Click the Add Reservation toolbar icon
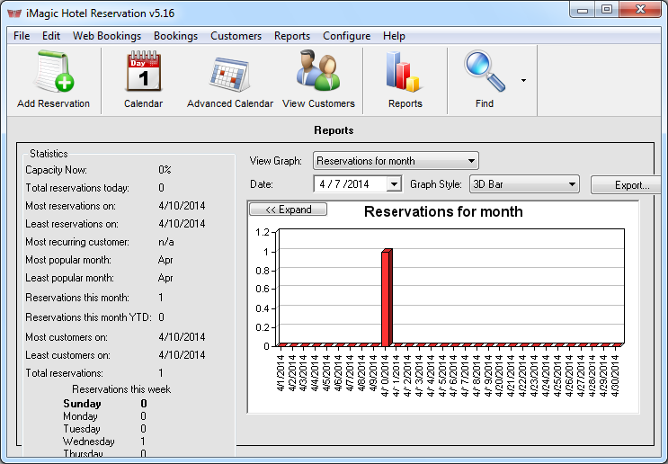 click(x=54, y=71)
